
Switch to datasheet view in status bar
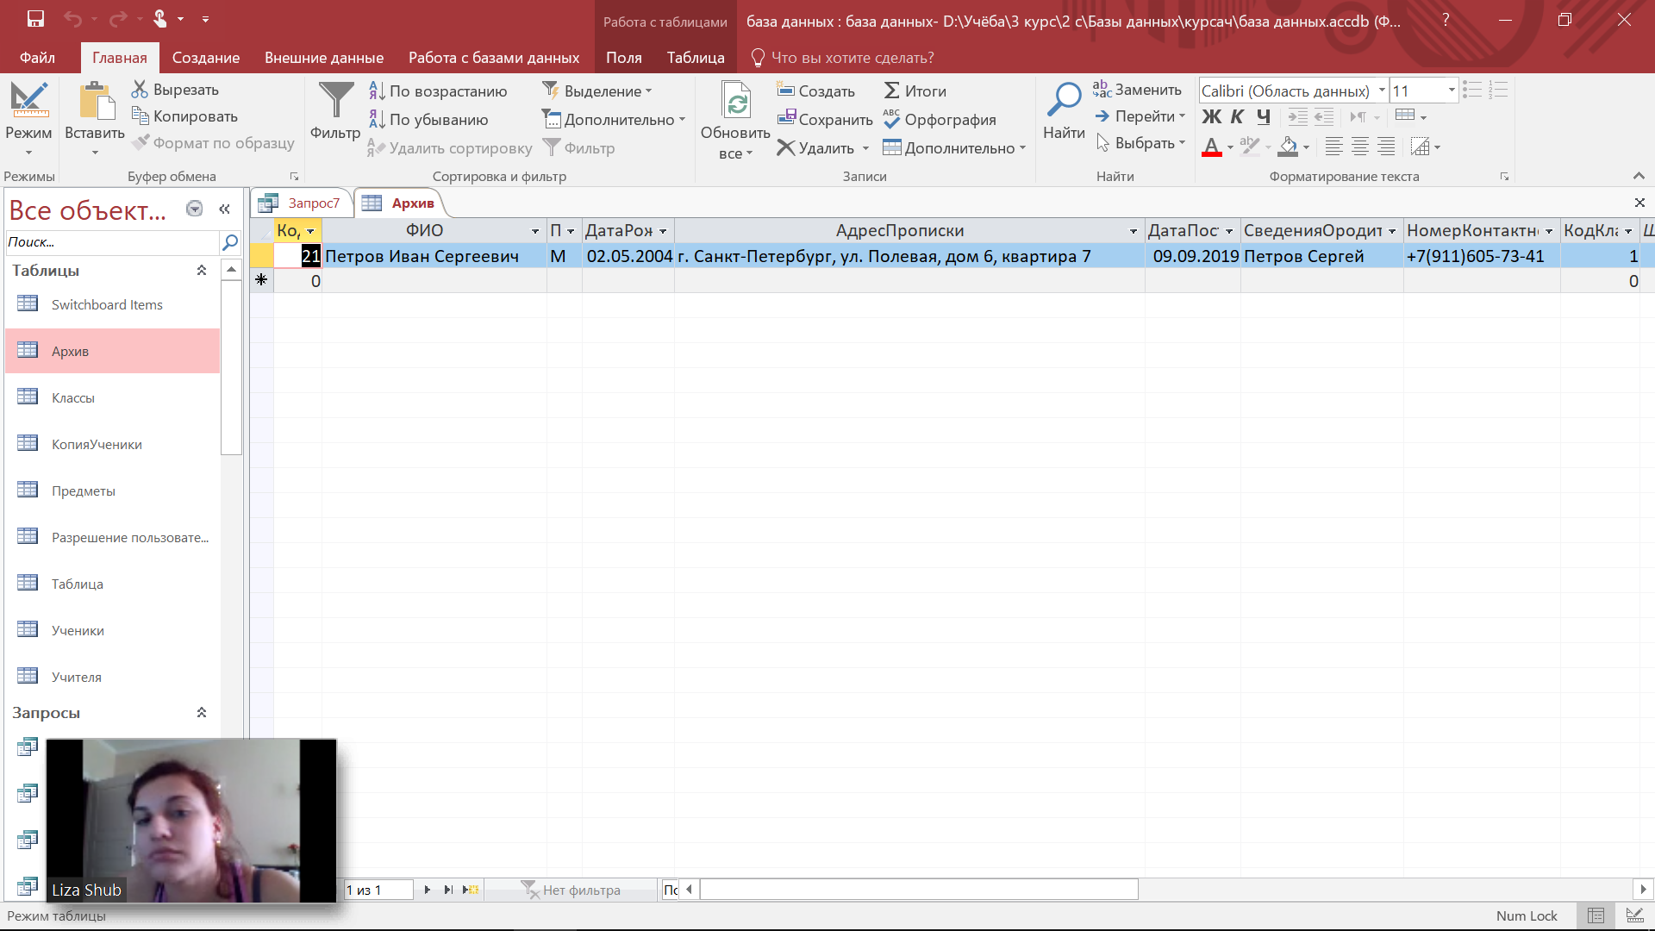click(1596, 915)
